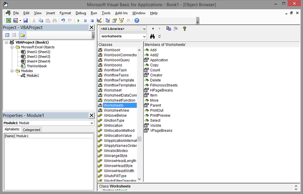Open dropdown arrow next to Insert UserForm
Screen dimensions: 303x194
pos(20,20)
